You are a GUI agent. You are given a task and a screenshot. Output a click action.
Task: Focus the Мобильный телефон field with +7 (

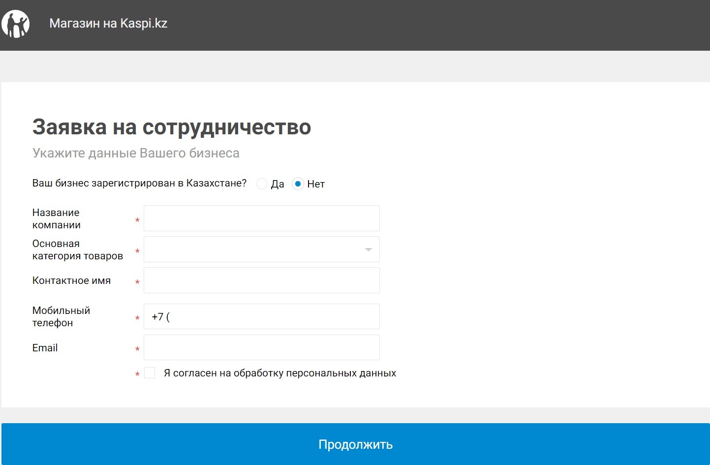(262, 316)
